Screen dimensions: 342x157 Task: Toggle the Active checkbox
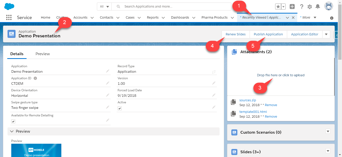point(120,108)
